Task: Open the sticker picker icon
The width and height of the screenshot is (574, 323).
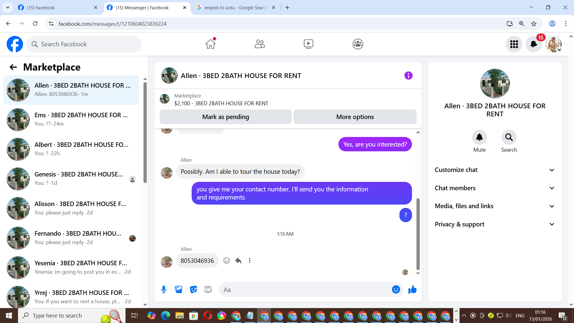Action: 193,290
